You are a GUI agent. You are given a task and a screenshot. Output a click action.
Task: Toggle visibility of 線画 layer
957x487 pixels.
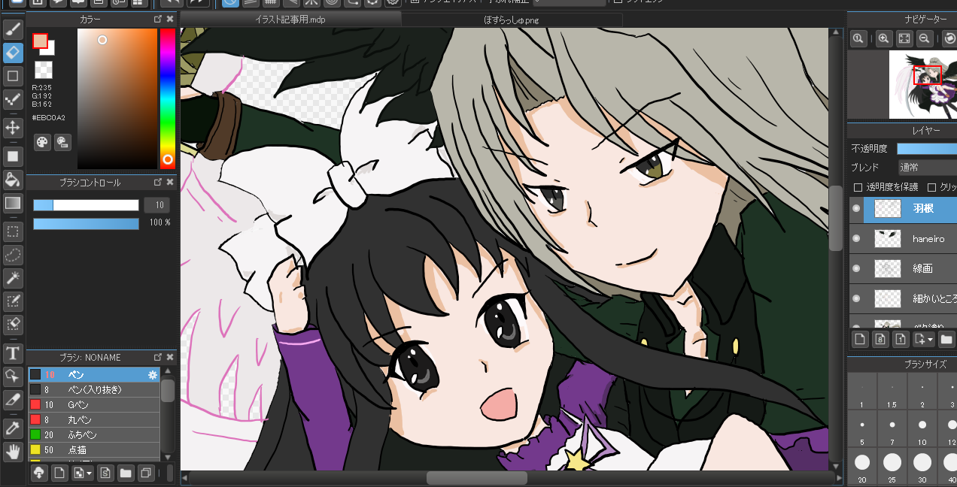tap(855, 268)
